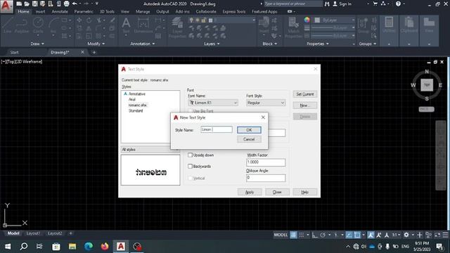The height and width of the screenshot is (253, 450).
Task: Click the Customization menu icon in status bar
Action: pos(445,235)
